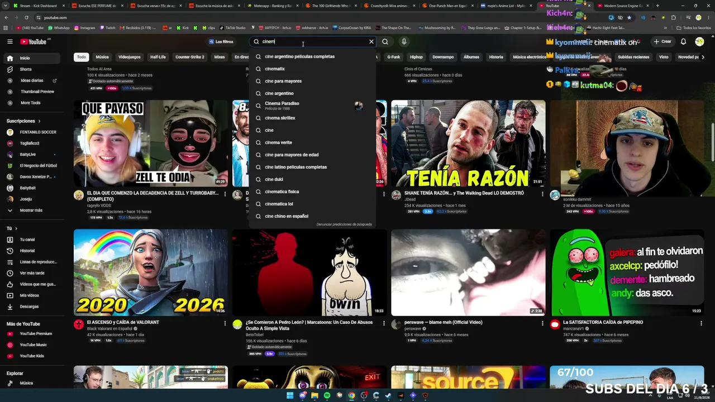
Task: Open the Windows Start menu
Action: pos(290,396)
